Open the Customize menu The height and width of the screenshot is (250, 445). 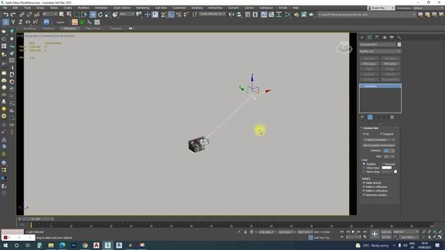pyautogui.click(x=179, y=8)
